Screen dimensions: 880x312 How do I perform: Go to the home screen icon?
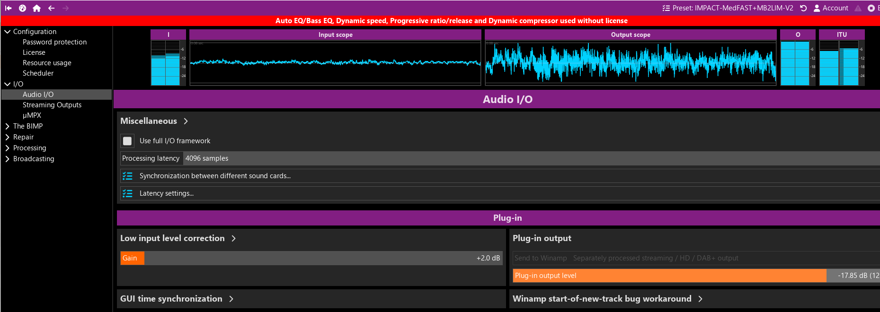tap(36, 8)
